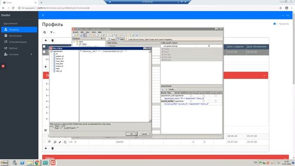Viewport: 295px width, 166px height.
Task: Open the View menu in PHPMaker
Action: [88, 32]
